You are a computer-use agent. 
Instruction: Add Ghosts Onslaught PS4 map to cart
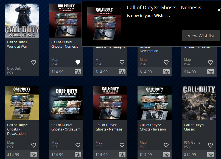coord(122,72)
